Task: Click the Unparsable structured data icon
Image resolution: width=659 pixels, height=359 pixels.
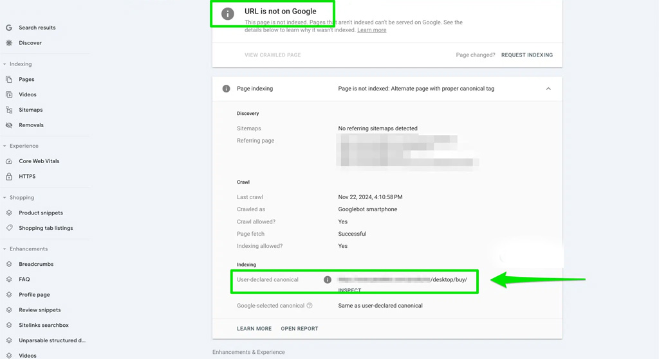Action: (x=9, y=340)
